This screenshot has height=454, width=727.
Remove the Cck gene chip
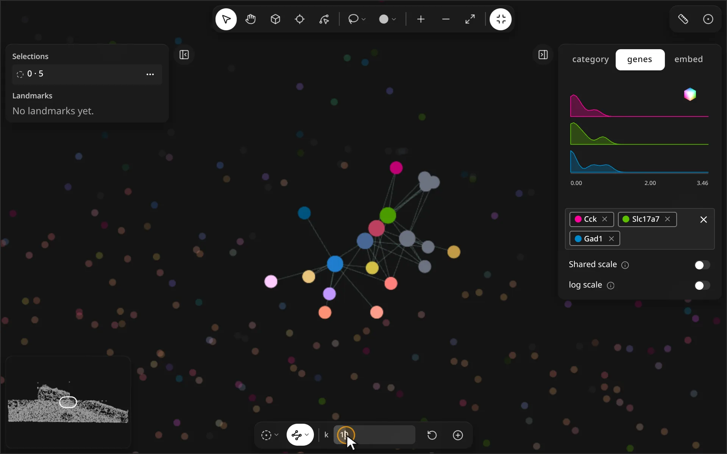[x=605, y=219]
